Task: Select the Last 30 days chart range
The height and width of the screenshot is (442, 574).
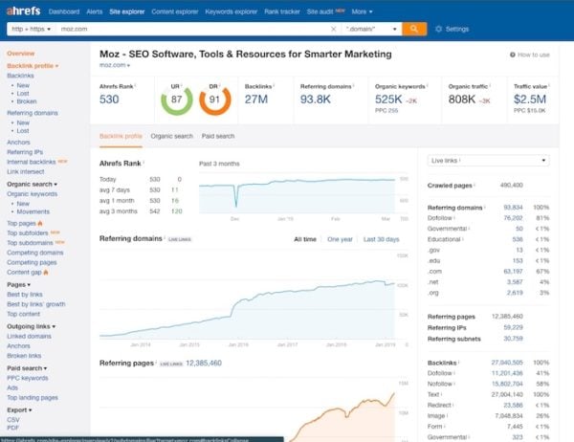Action: pos(380,239)
